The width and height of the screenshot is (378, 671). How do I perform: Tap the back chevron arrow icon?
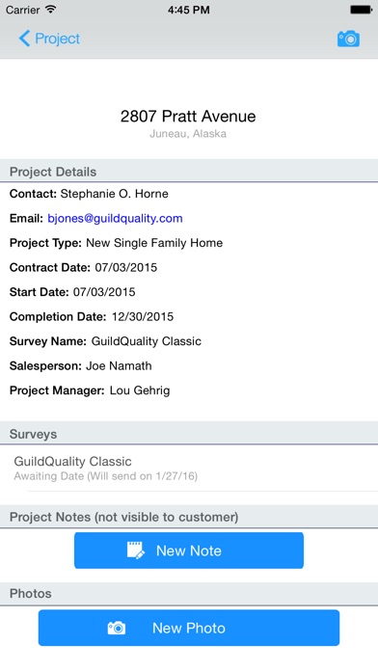pyautogui.click(x=24, y=39)
